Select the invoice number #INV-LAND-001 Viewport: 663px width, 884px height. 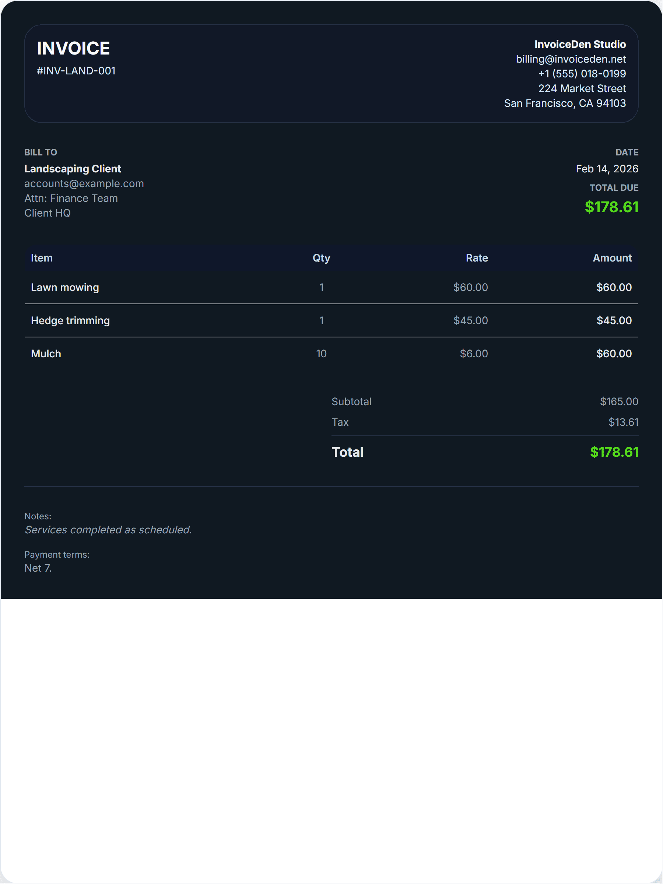(x=76, y=71)
